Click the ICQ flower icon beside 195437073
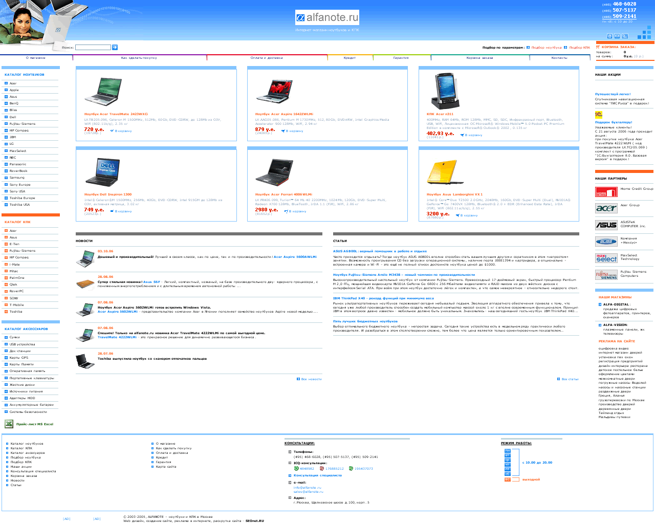This screenshot has height=524, width=655. [351, 468]
